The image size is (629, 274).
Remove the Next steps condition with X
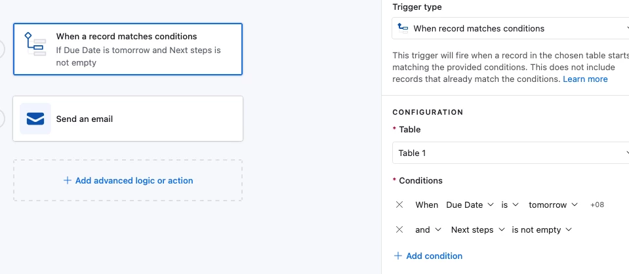click(399, 229)
